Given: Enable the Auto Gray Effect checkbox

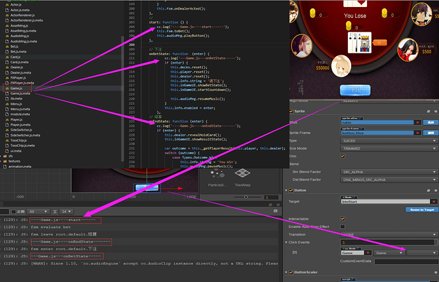Looking at the screenshot, I should (x=342, y=227).
